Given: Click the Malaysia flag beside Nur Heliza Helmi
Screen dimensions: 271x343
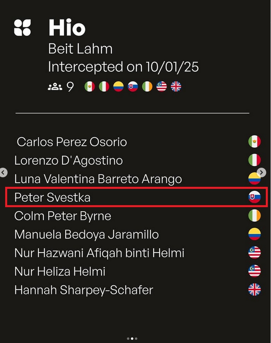Looking at the screenshot, I should [x=254, y=271].
